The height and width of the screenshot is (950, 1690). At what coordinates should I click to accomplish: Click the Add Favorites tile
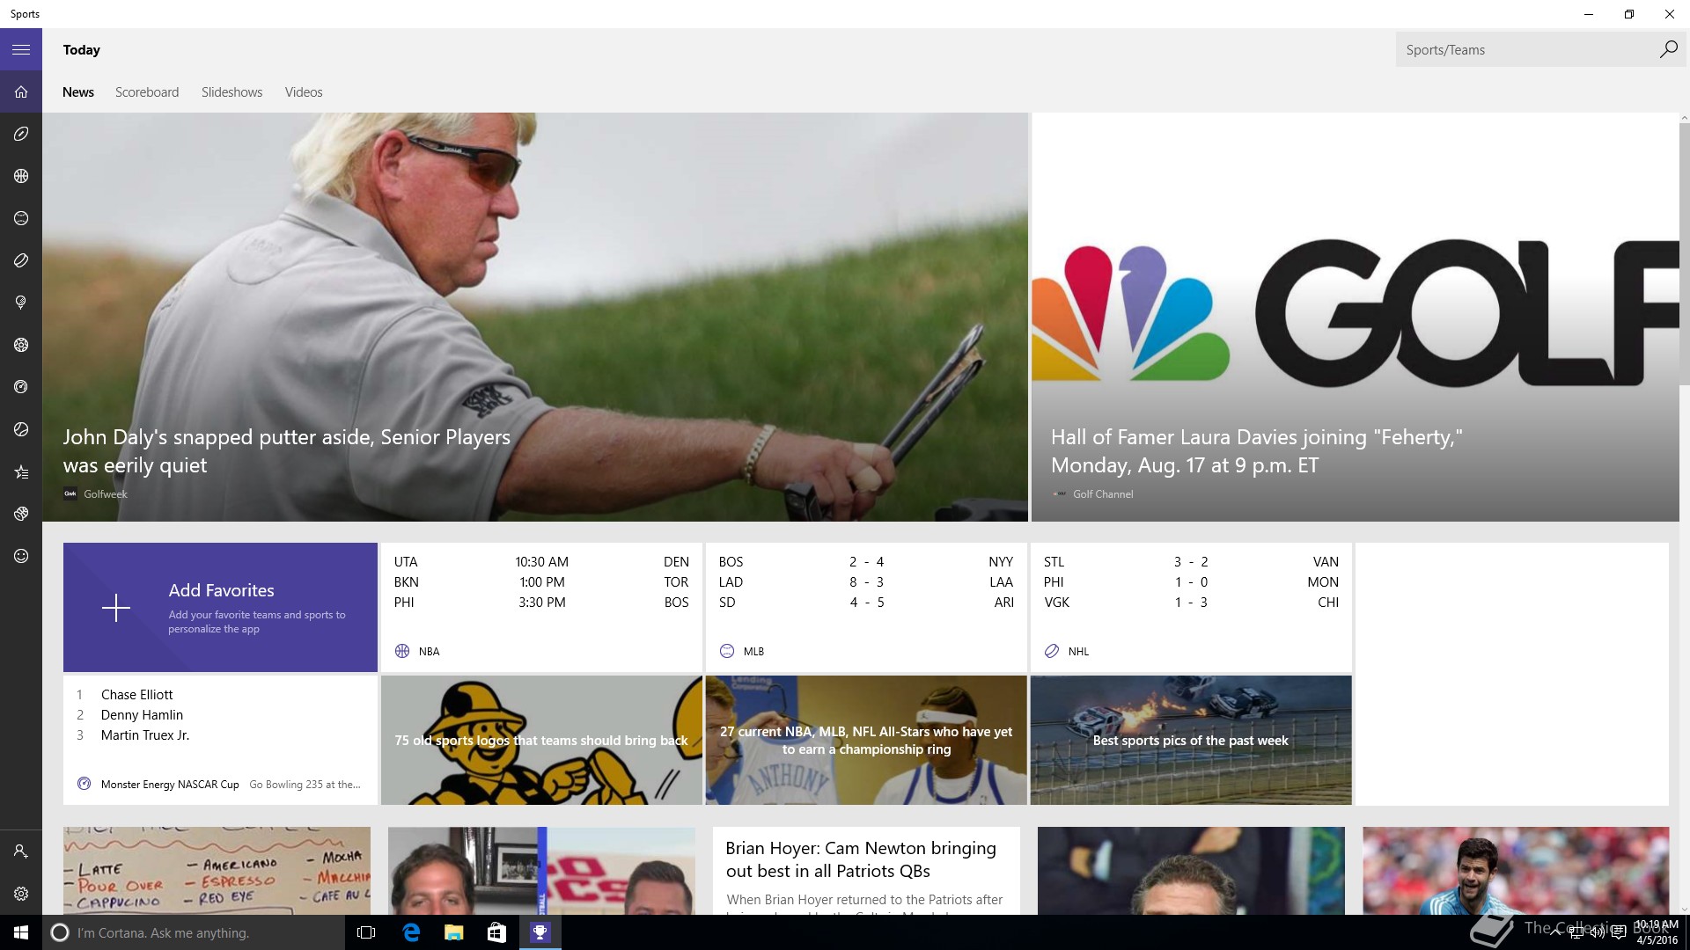[x=220, y=607]
